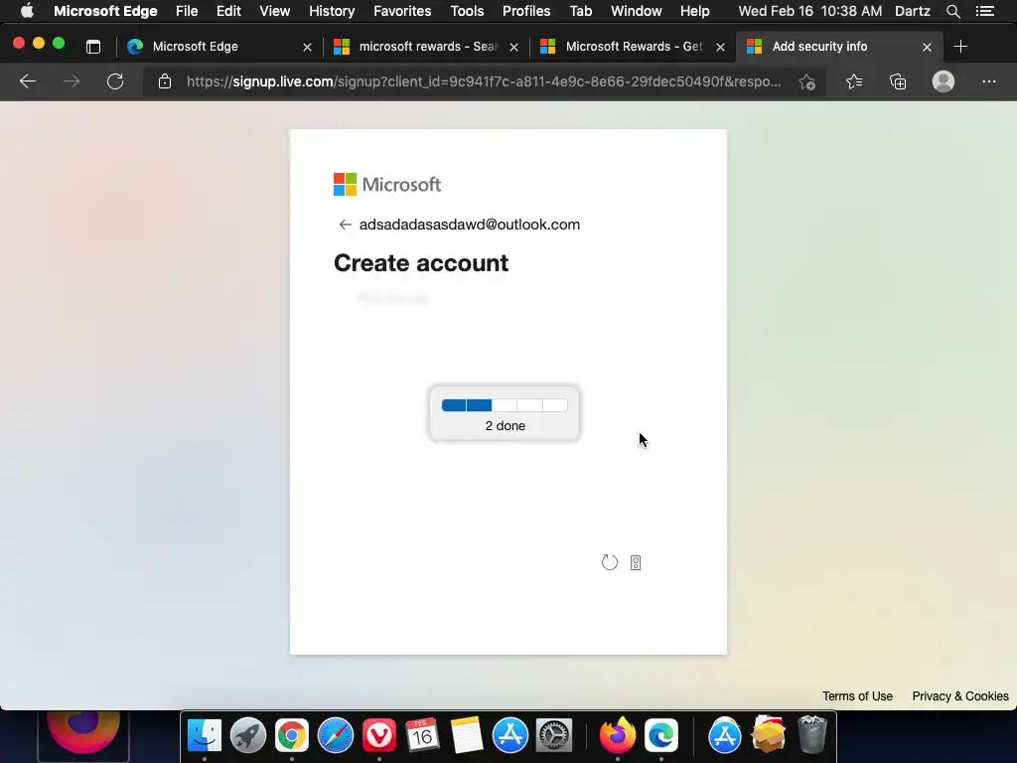Go back using the browser back arrow
Image resolution: width=1017 pixels, height=763 pixels.
coord(27,81)
